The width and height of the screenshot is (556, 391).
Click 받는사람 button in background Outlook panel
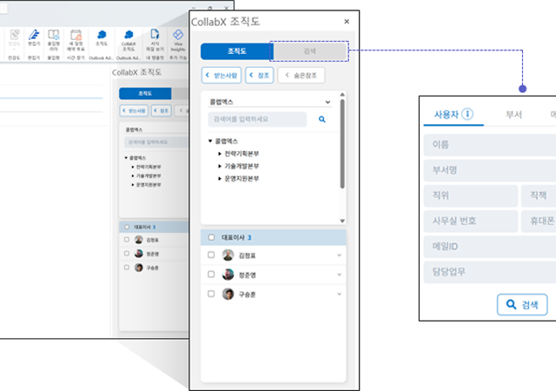point(134,110)
